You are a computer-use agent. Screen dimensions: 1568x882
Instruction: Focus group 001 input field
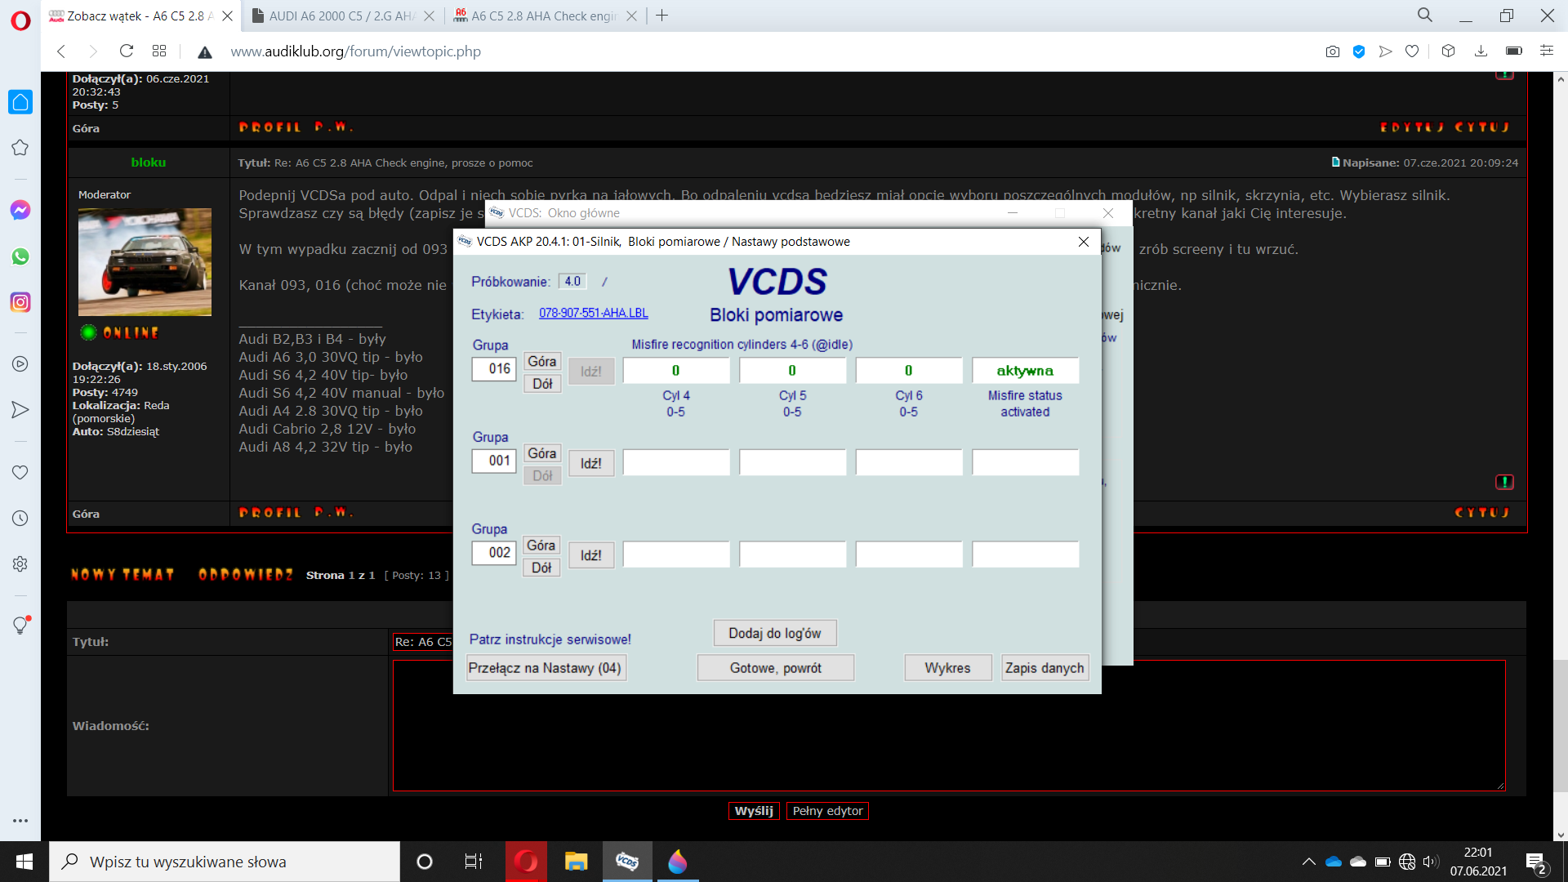(x=494, y=461)
